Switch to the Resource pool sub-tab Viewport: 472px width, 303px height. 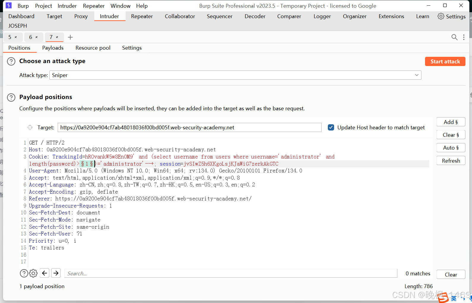point(93,48)
